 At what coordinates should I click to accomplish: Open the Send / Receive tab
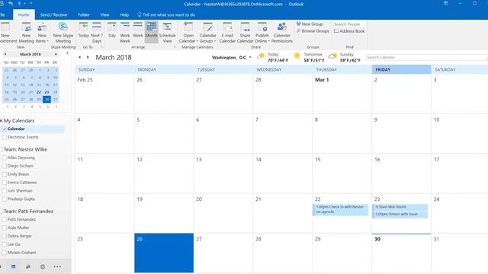click(x=53, y=14)
